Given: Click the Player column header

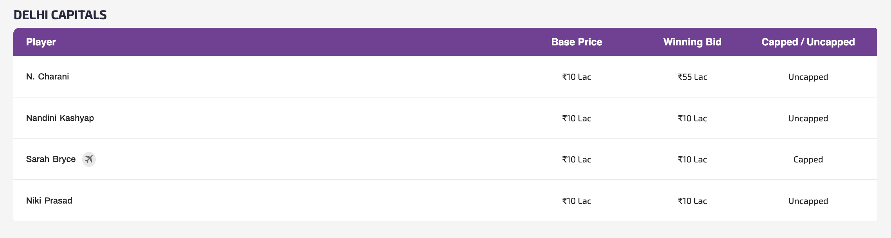Looking at the screenshot, I should [41, 42].
